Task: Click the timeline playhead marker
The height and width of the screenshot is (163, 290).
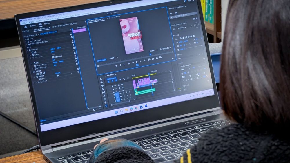Action: 149,74
